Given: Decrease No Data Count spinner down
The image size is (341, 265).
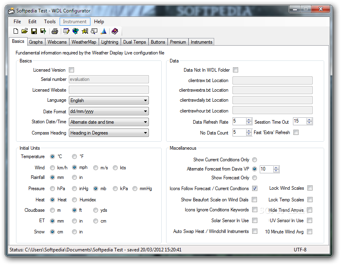Looking at the screenshot, I should click(x=249, y=134).
